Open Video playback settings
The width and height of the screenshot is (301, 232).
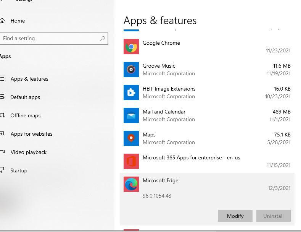pyautogui.click(x=29, y=152)
